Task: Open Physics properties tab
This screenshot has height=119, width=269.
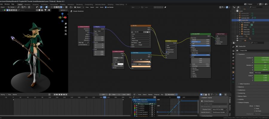Action: tap(233, 75)
